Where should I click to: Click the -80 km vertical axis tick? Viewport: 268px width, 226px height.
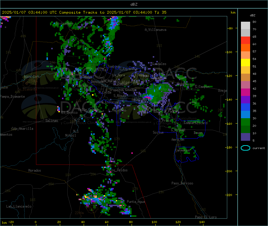(x=230, y=28)
